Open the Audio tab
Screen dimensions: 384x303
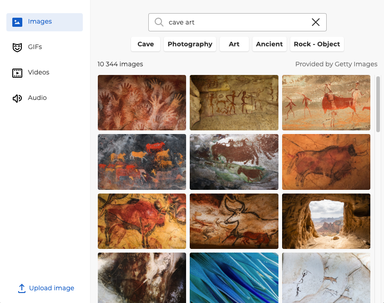pyautogui.click(x=45, y=98)
